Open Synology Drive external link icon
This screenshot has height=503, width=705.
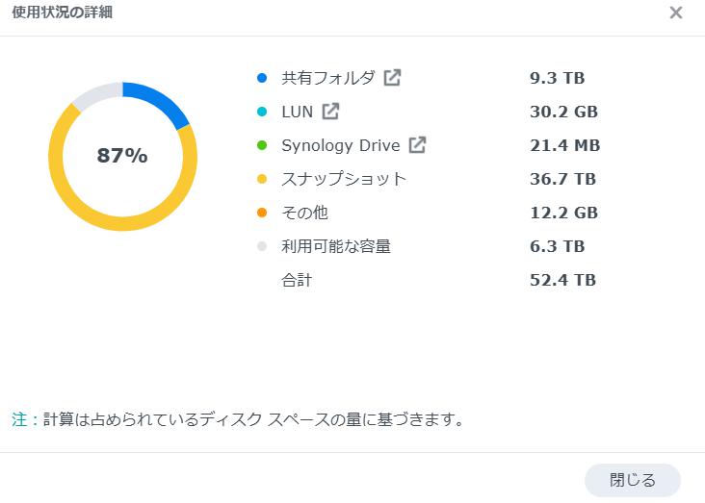pyautogui.click(x=417, y=145)
